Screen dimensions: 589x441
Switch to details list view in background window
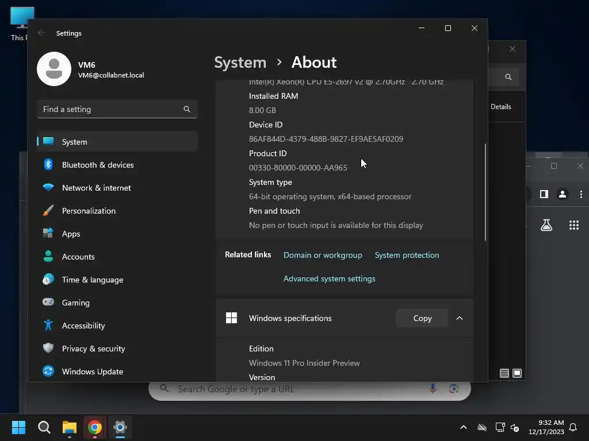504,373
